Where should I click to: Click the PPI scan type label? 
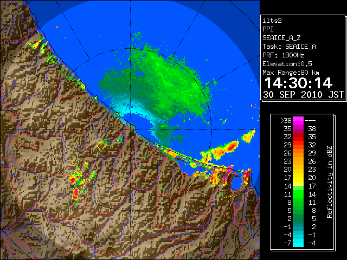[268, 29]
